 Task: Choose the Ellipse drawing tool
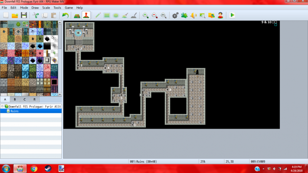[116, 15]
